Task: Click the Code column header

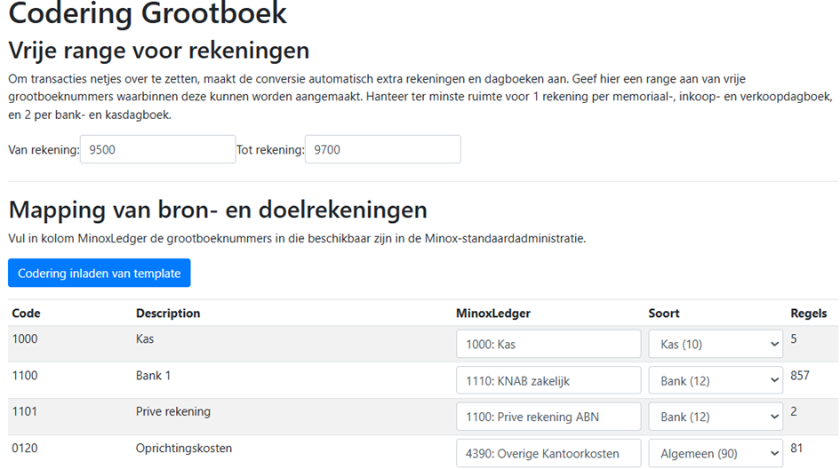Action: pos(27,314)
